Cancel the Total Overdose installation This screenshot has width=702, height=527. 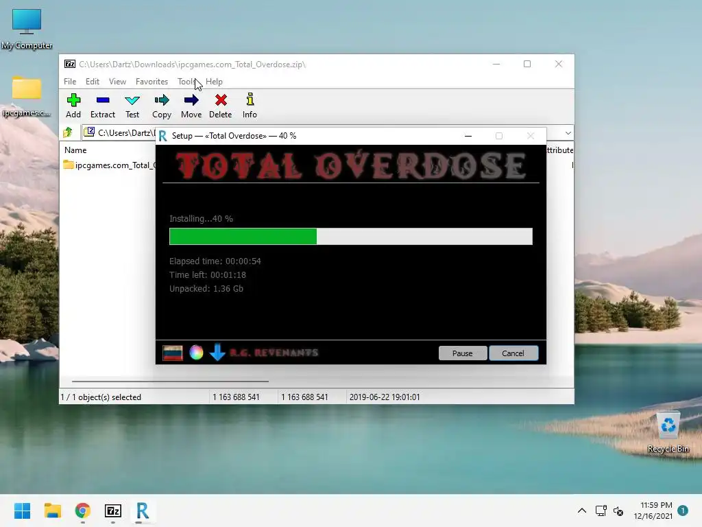coord(513,353)
